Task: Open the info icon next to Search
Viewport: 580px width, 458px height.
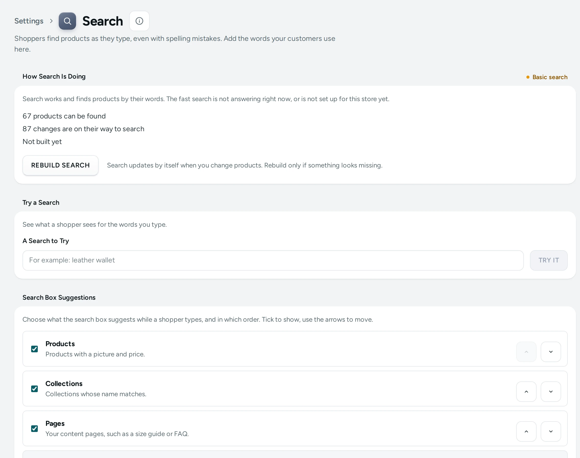Action: [139, 21]
